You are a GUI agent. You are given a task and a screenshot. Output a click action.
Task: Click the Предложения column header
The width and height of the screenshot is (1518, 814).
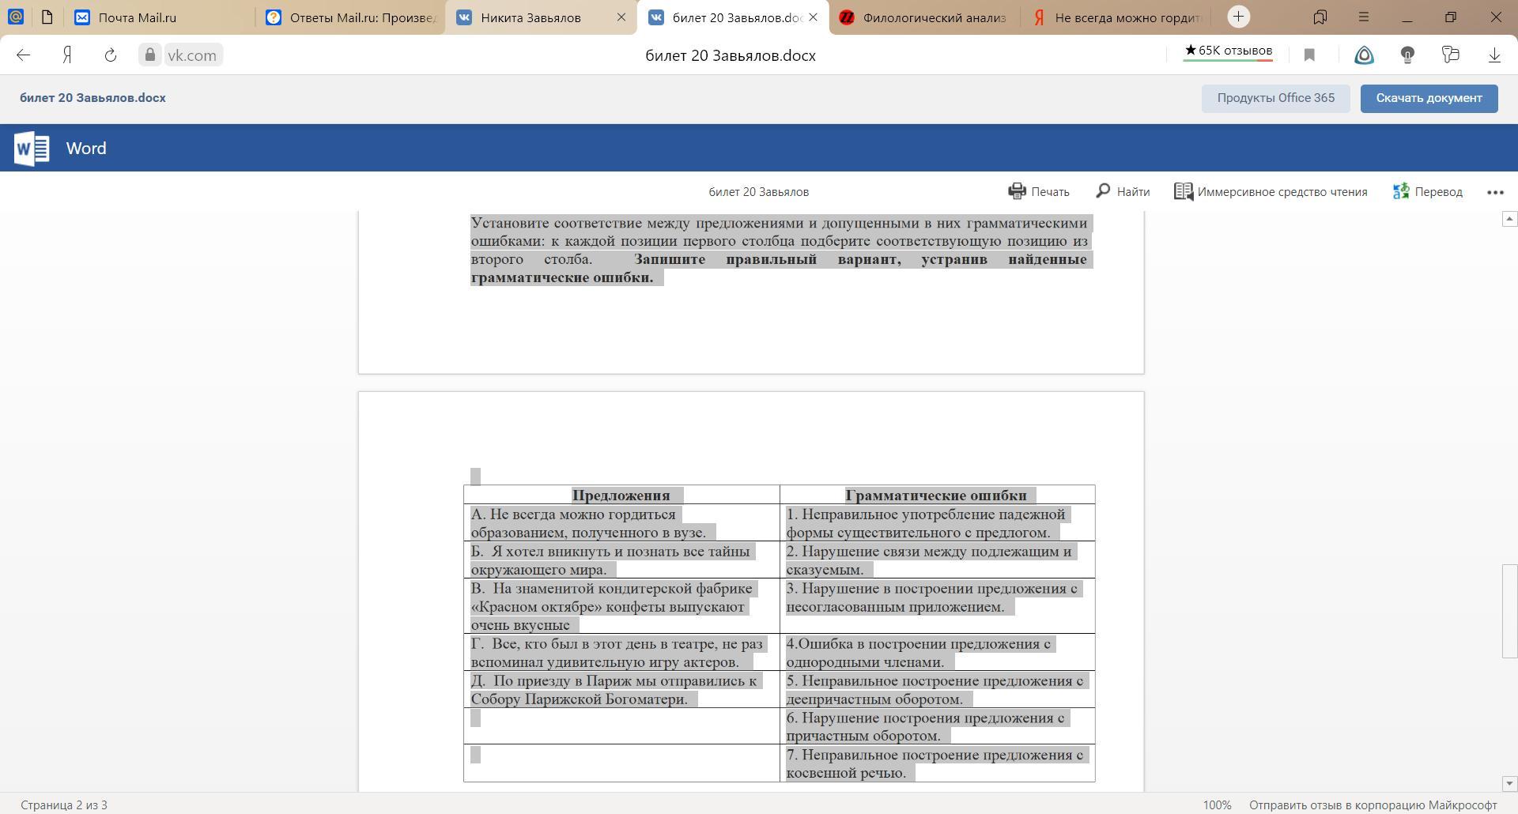coord(621,496)
